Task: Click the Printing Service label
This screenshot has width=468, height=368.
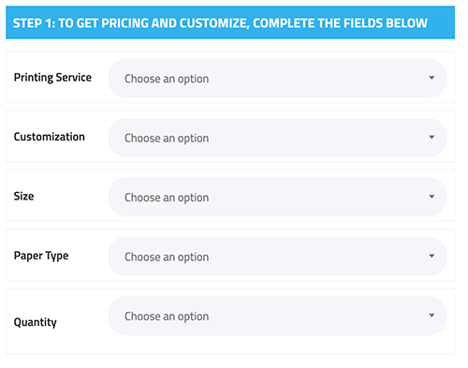Action: pyautogui.click(x=52, y=78)
